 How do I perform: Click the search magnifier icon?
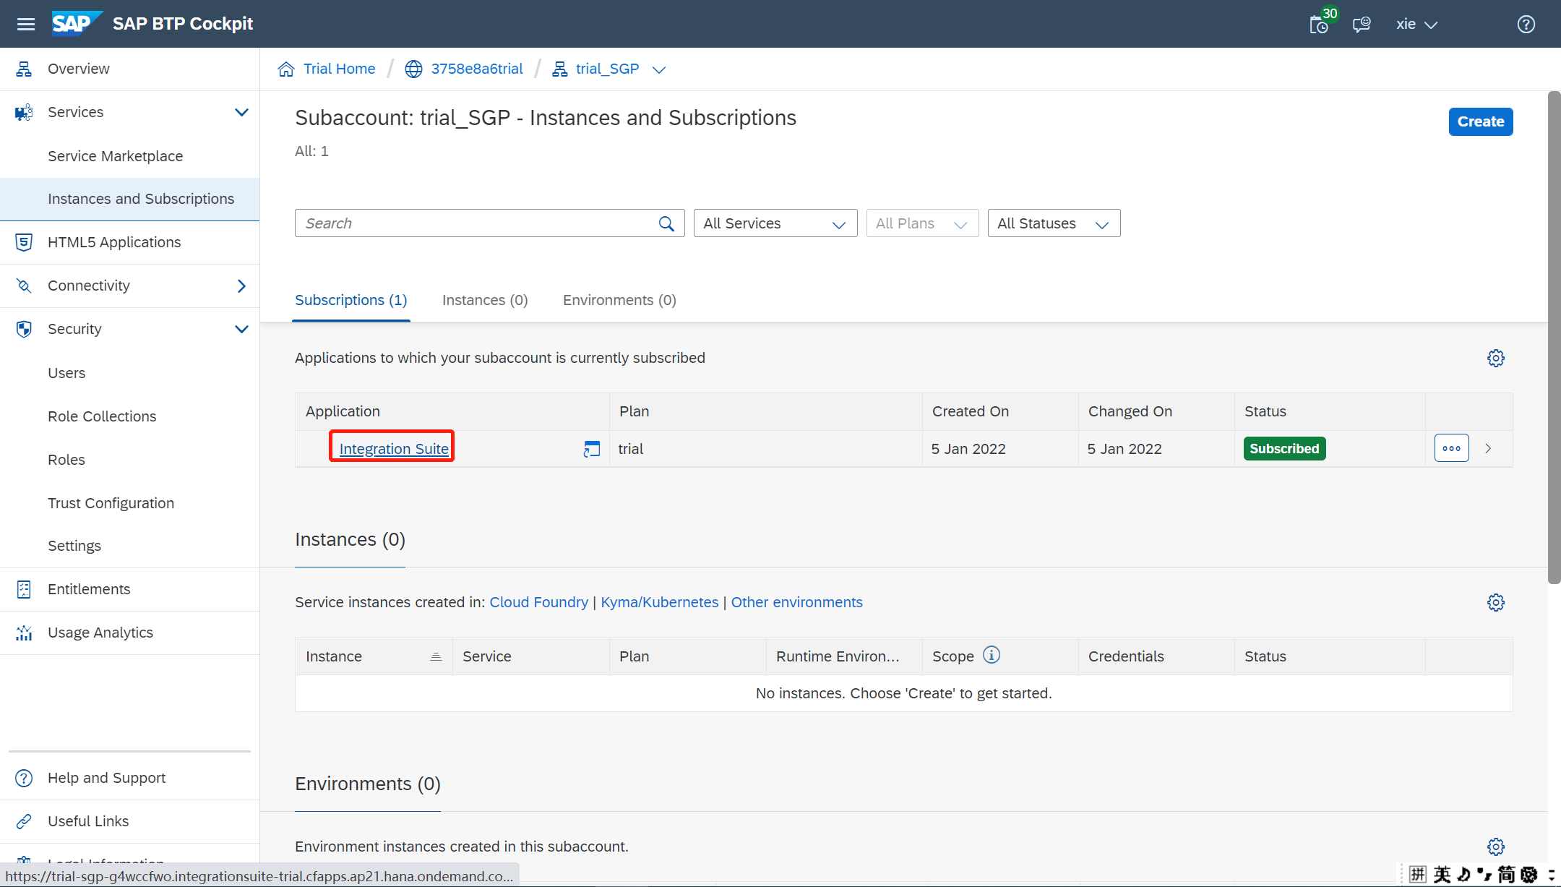coord(666,224)
